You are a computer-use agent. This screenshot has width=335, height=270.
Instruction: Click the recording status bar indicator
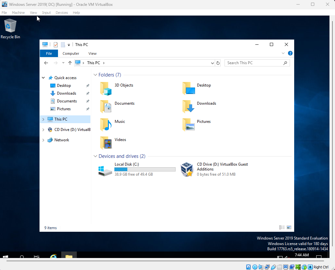coord(292,267)
